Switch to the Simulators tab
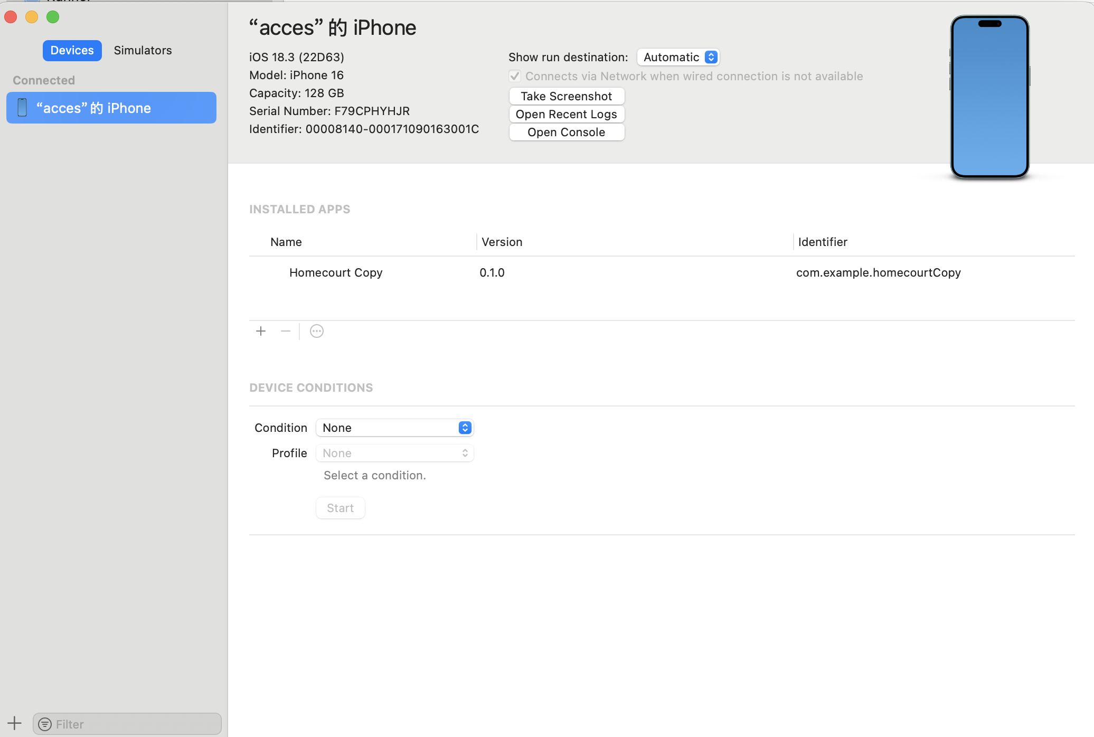The image size is (1094, 737). 143,50
